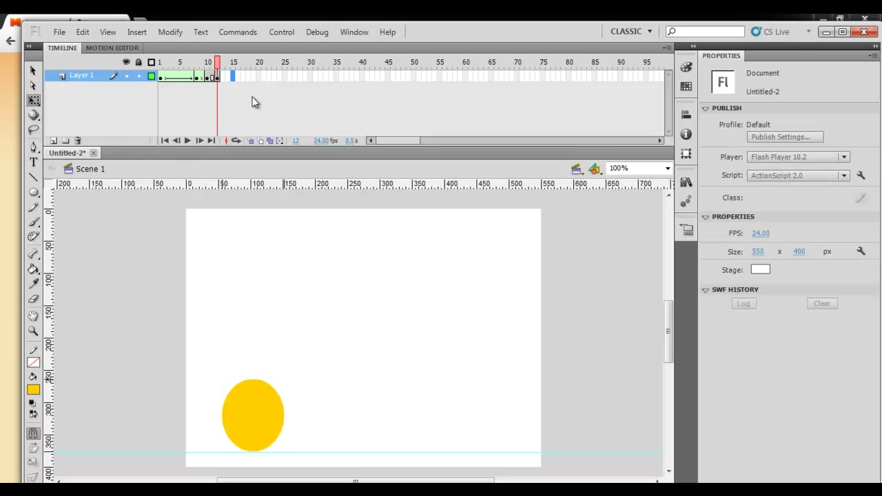Viewport: 882px width, 496px height.
Task: Open the Script ActionScript 2.0 dropdown
Action: pyautogui.click(x=798, y=176)
